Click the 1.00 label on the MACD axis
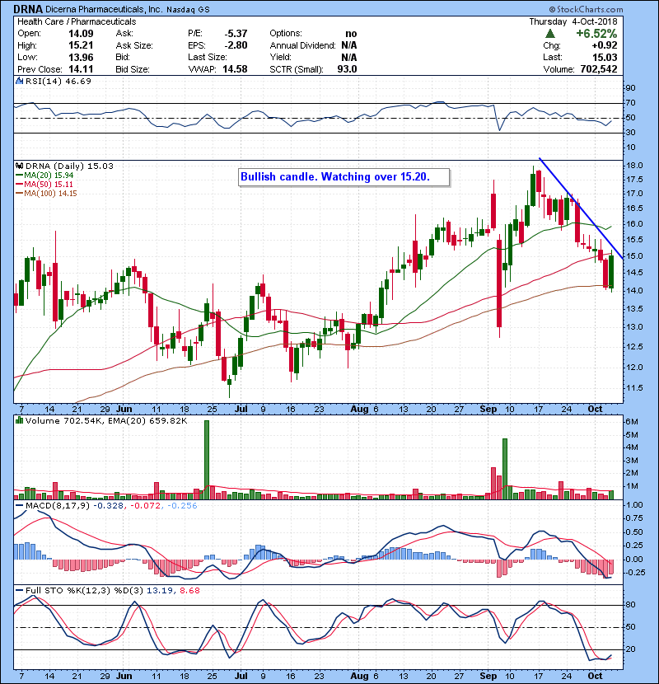This screenshot has height=684, width=659. point(634,504)
